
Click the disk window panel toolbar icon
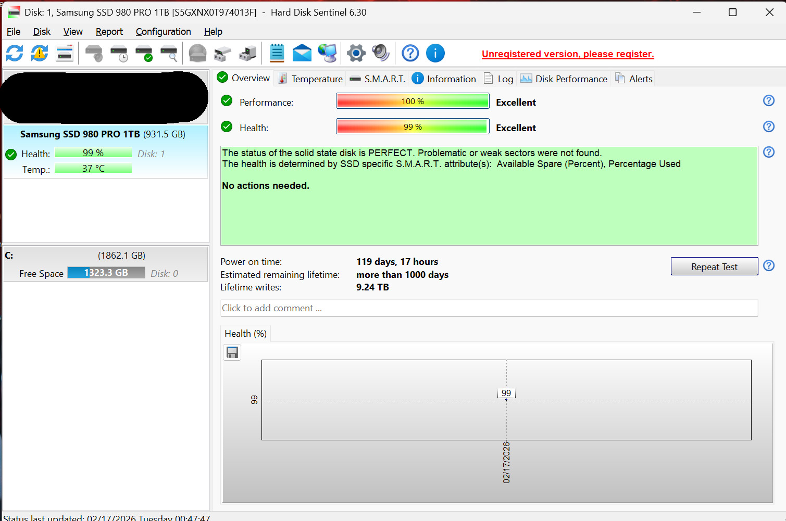tap(65, 53)
